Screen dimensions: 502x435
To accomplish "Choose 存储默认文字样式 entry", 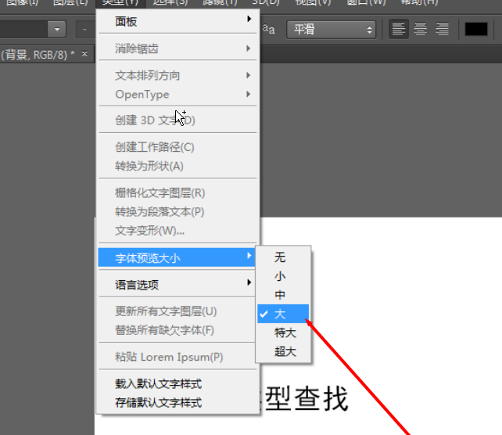I will pyautogui.click(x=177, y=403).
